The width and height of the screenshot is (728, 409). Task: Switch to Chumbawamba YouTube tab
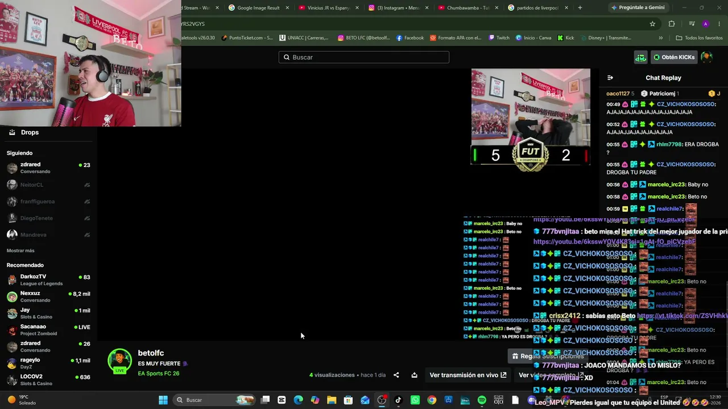pyautogui.click(x=468, y=8)
